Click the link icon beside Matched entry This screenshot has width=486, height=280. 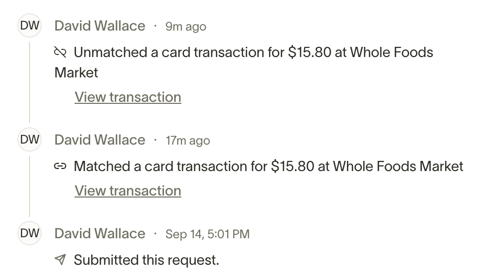click(x=60, y=166)
